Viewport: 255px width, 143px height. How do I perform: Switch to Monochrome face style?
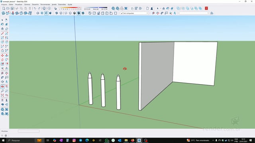83,13
